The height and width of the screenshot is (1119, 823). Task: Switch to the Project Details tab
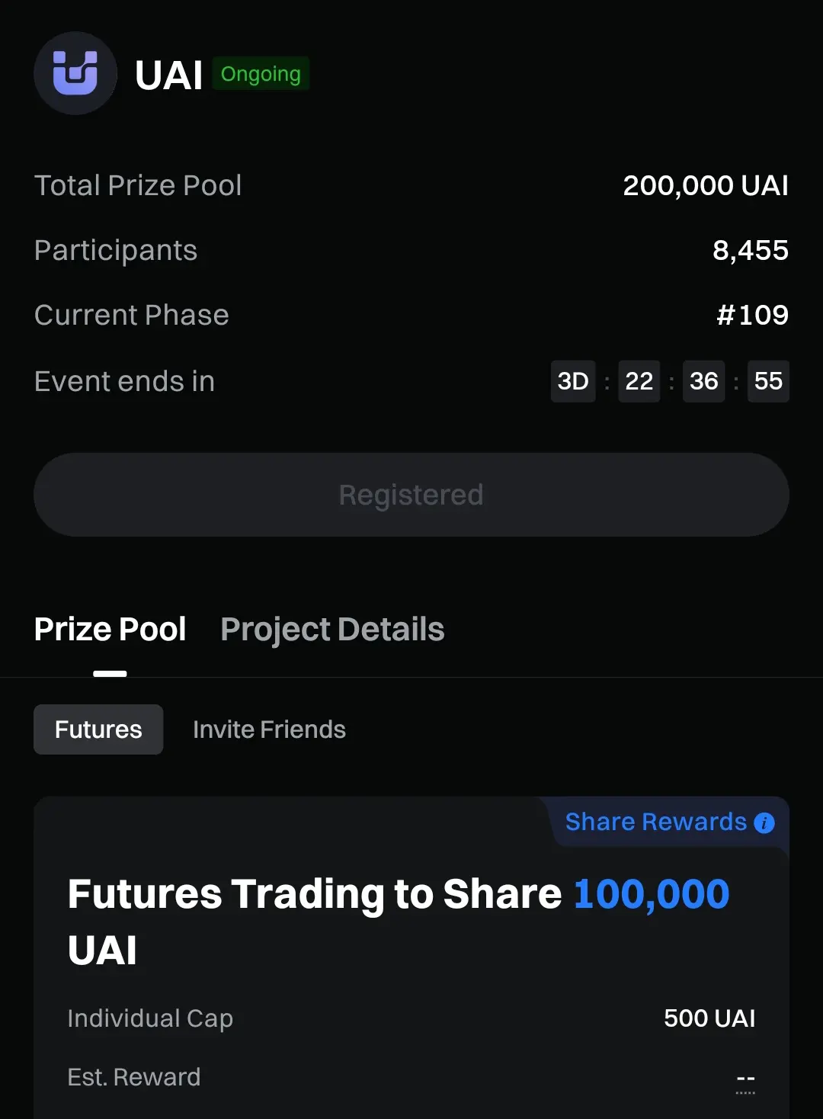click(332, 630)
